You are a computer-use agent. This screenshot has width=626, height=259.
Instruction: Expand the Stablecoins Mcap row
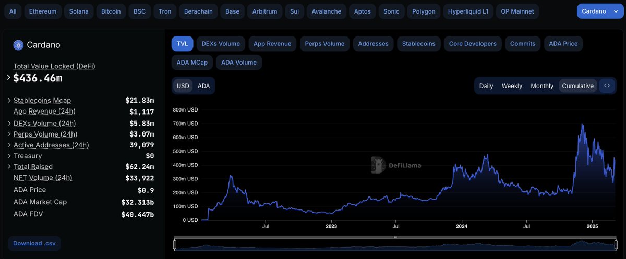[x=9, y=100]
